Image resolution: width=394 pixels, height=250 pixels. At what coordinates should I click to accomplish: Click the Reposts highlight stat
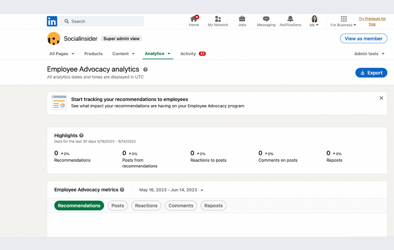[x=334, y=156]
